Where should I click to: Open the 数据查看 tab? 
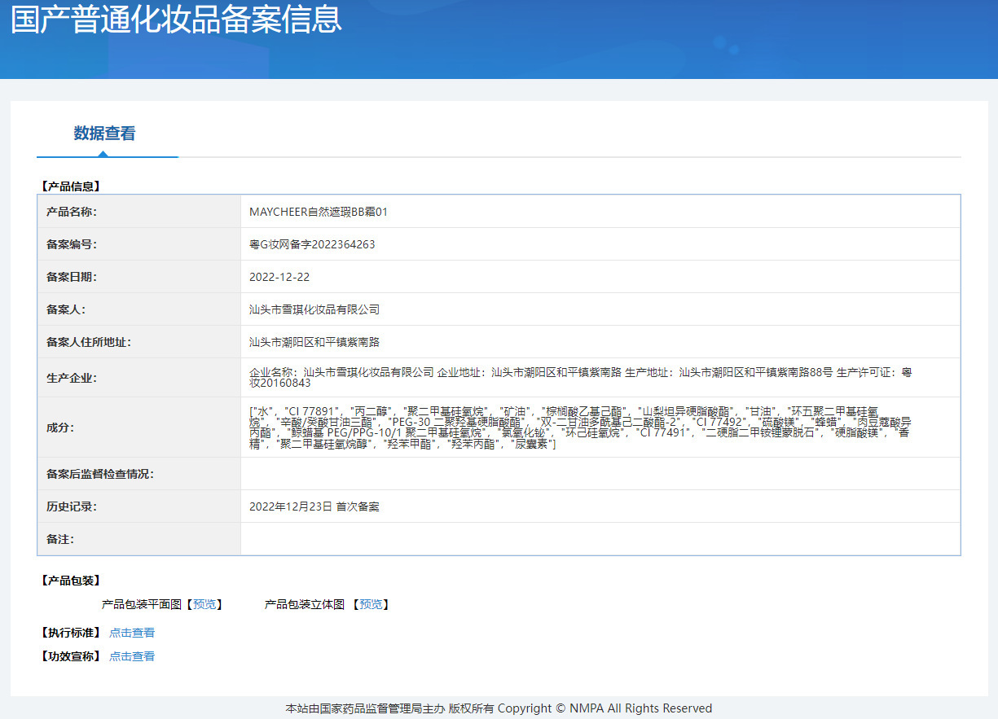104,134
